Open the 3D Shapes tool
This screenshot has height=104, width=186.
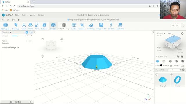pos(6,26)
